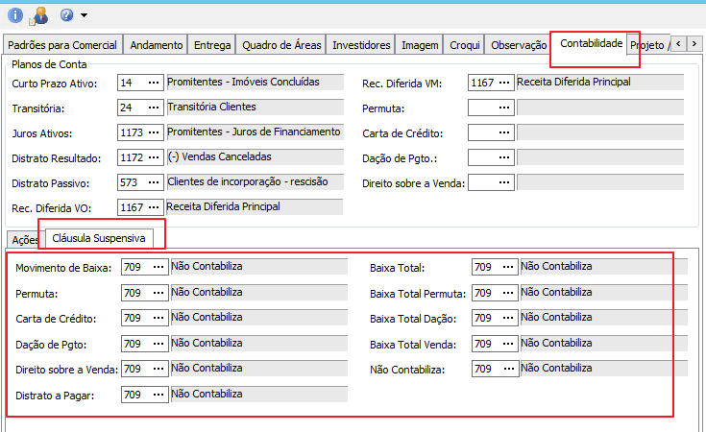Open the Investidores tab
The image size is (706, 432).
(361, 45)
